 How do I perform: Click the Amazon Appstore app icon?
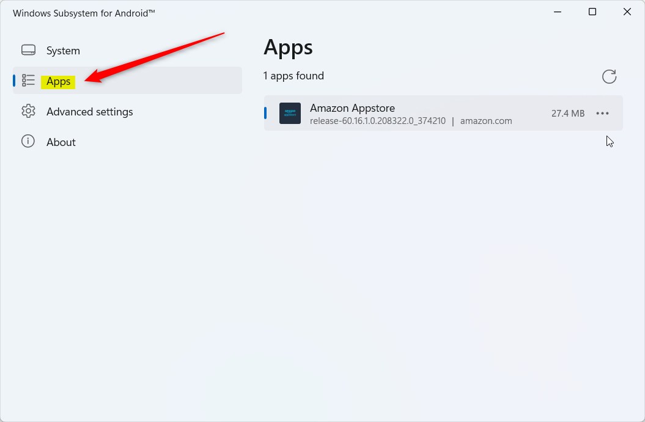(289, 113)
